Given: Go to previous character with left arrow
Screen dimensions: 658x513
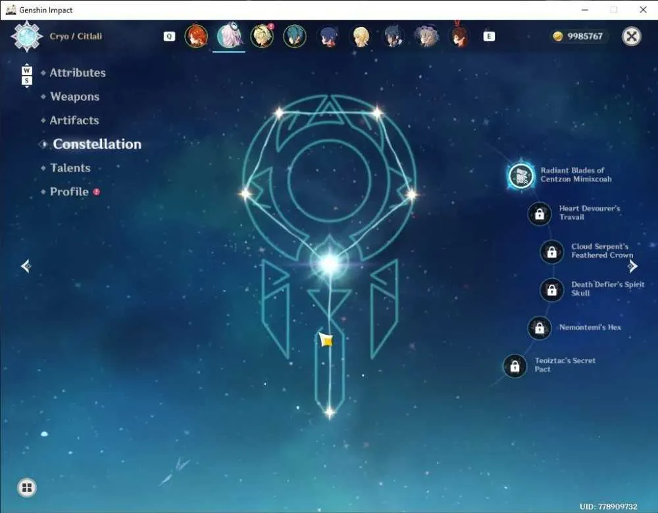Looking at the screenshot, I should pos(26,266).
